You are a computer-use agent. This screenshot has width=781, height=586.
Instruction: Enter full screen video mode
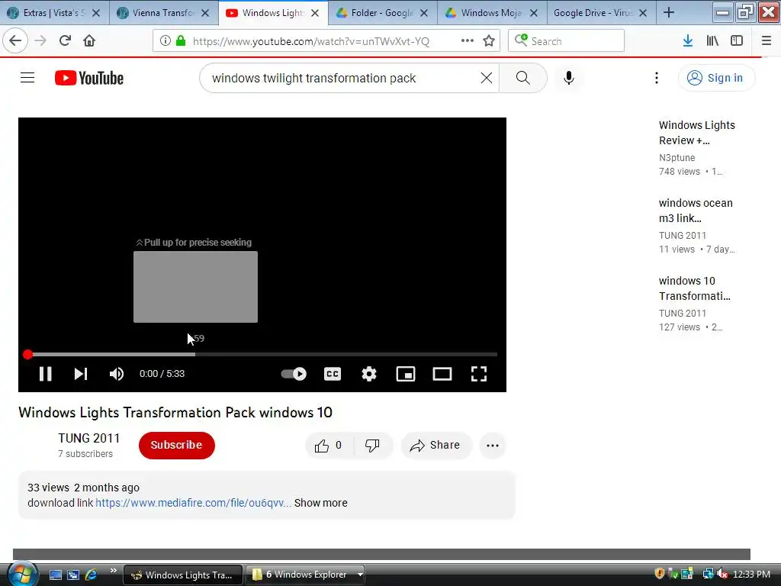click(x=479, y=374)
